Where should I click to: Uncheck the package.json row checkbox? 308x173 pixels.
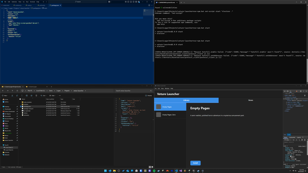pos(21,107)
